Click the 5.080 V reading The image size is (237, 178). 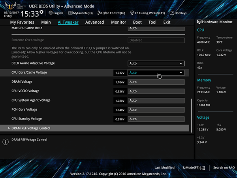pyautogui.click(x=221, y=130)
